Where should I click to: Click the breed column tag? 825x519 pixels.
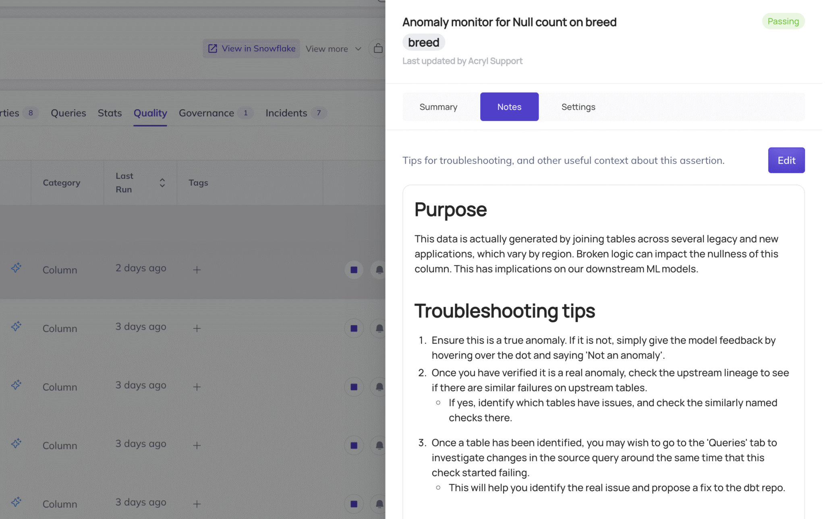(x=423, y=42)
